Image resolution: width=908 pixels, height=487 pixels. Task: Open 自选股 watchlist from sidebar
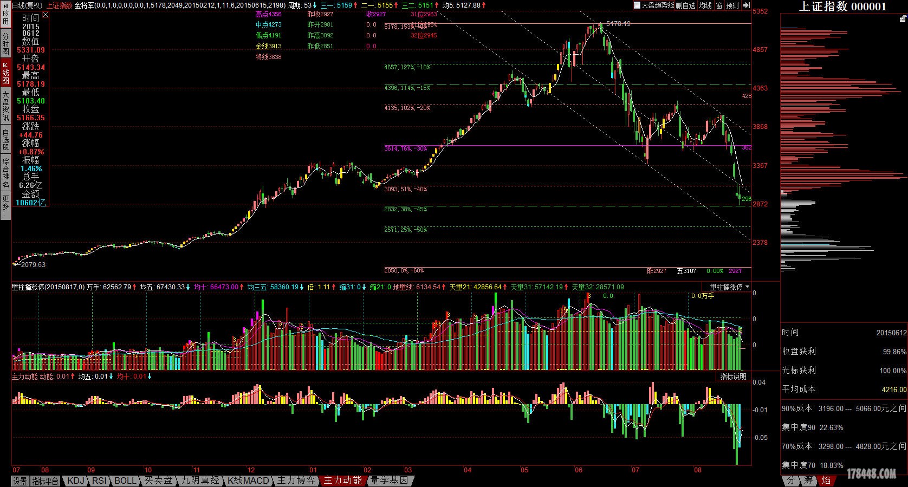pyautogui.click(x=5, y=139)
